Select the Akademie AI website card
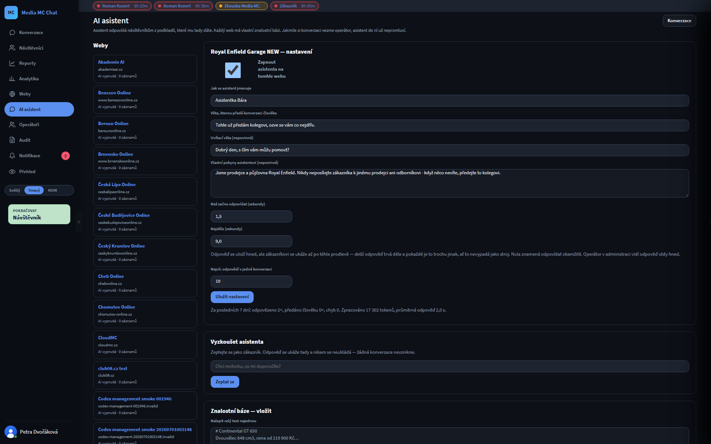 [x=145, y=69]
